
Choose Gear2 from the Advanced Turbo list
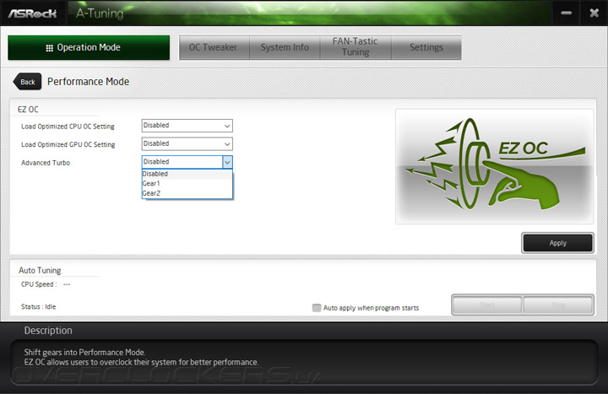(187, 193)
